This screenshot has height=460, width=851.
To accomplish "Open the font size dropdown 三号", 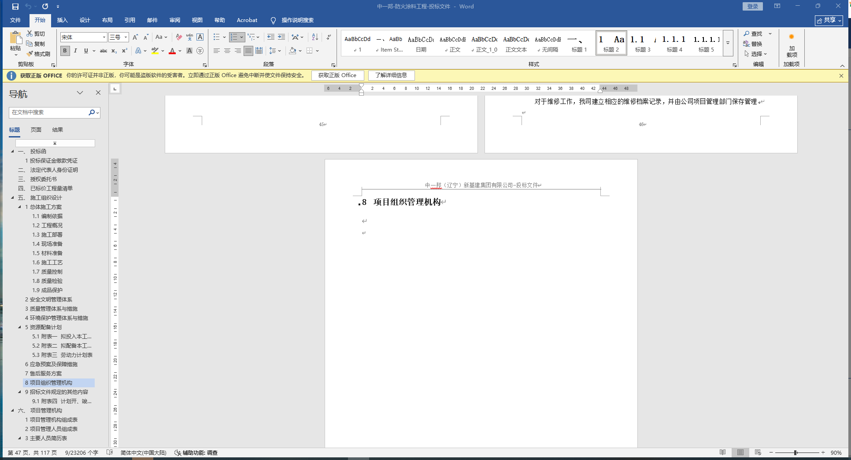I will click(126, 37).
